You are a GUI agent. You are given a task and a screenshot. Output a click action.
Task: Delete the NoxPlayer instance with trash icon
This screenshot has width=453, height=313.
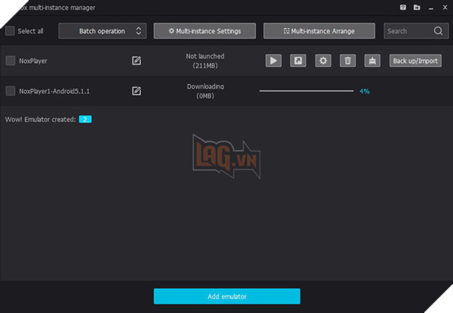click(x=347, y=61)
